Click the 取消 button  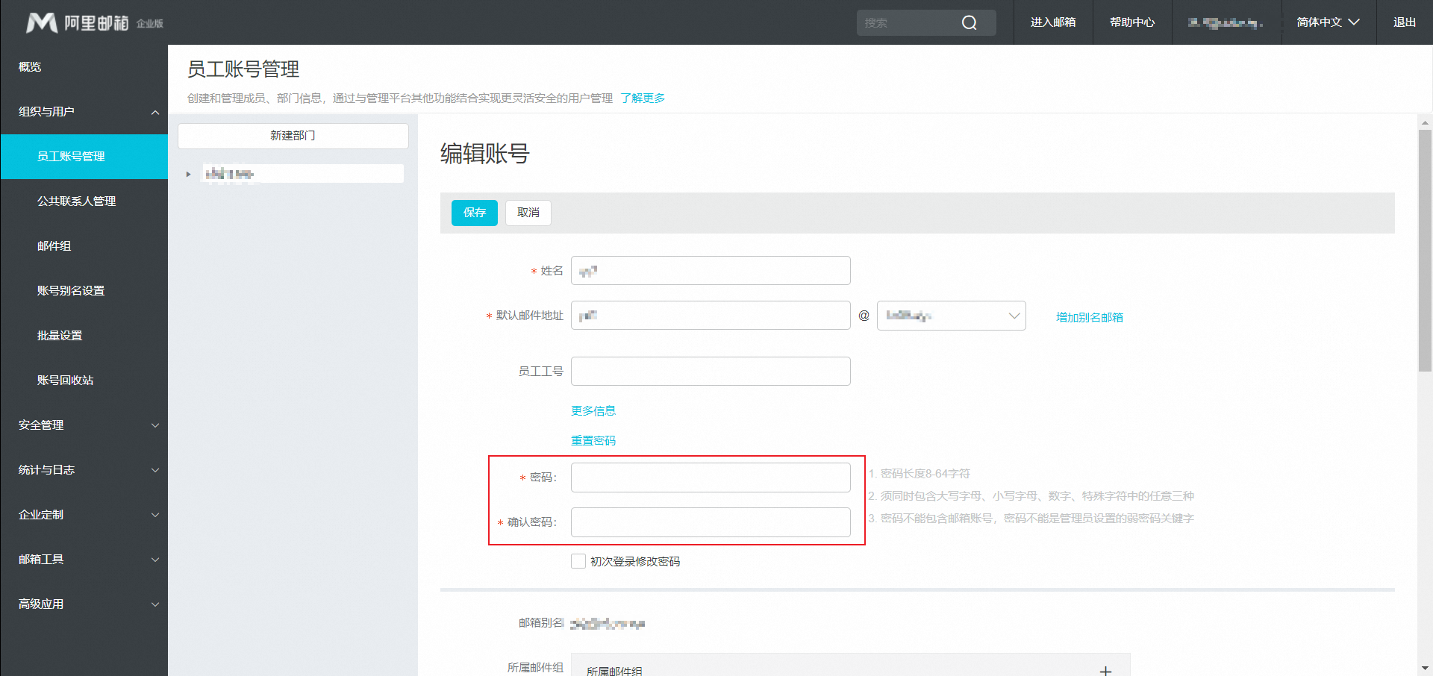click(x=528, y=213)
